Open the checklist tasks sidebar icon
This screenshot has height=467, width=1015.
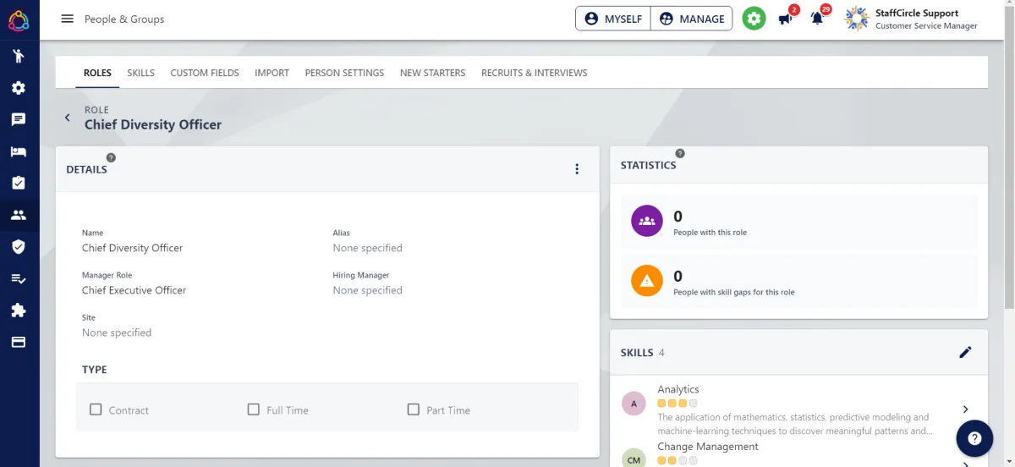(x=19, y=278)
